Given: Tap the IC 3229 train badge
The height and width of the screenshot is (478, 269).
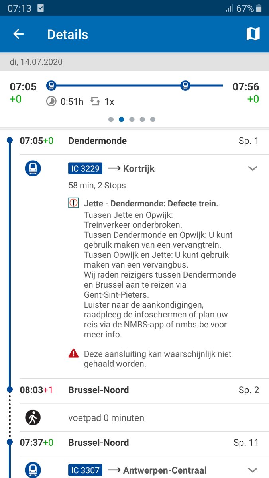Looking at the screenshot, I should (85, 168).
